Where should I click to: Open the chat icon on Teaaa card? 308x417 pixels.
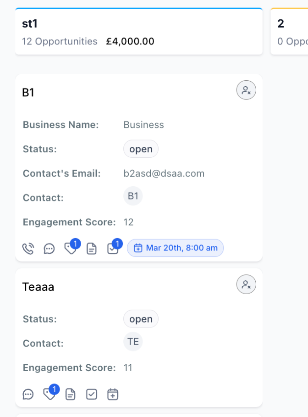pyautogui.click(x=28, y=394)
